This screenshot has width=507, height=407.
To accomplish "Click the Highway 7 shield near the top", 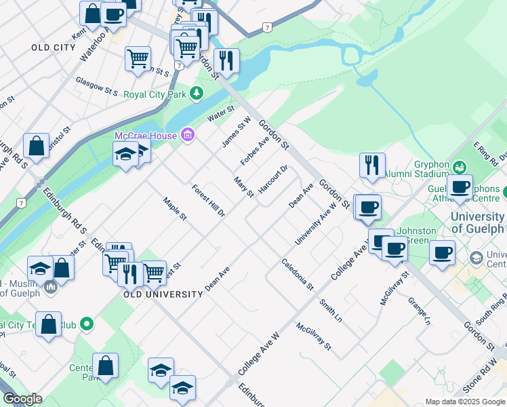I will [267, 28].
